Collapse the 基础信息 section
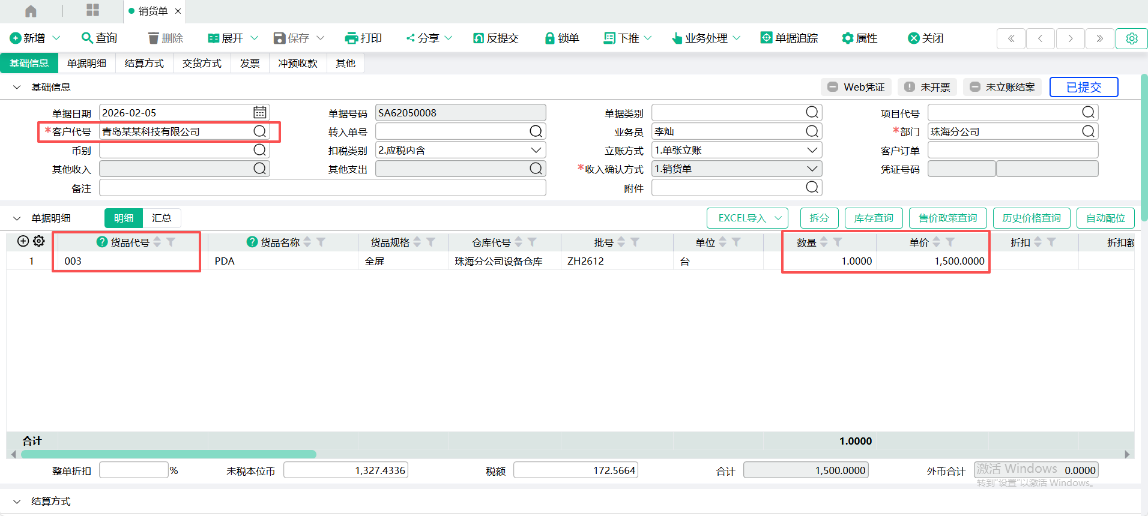 click(x=17, y=88)
